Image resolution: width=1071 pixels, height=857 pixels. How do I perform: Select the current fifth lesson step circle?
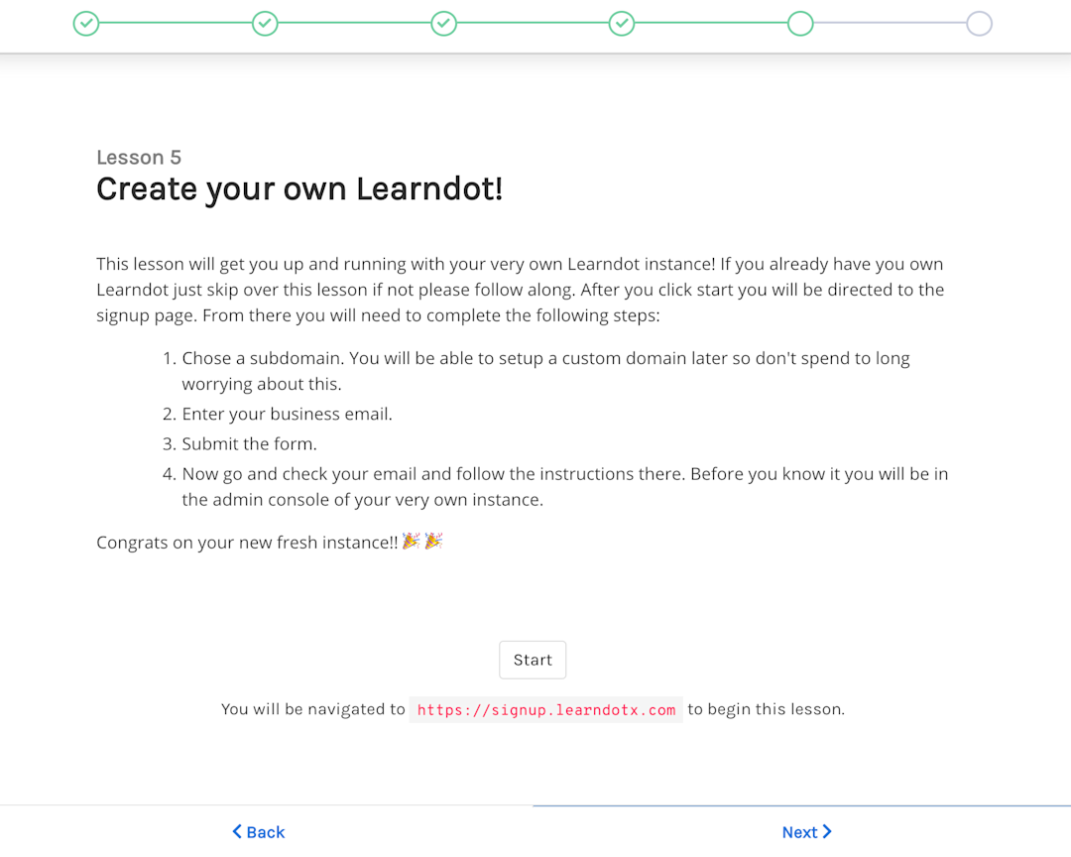800,23
